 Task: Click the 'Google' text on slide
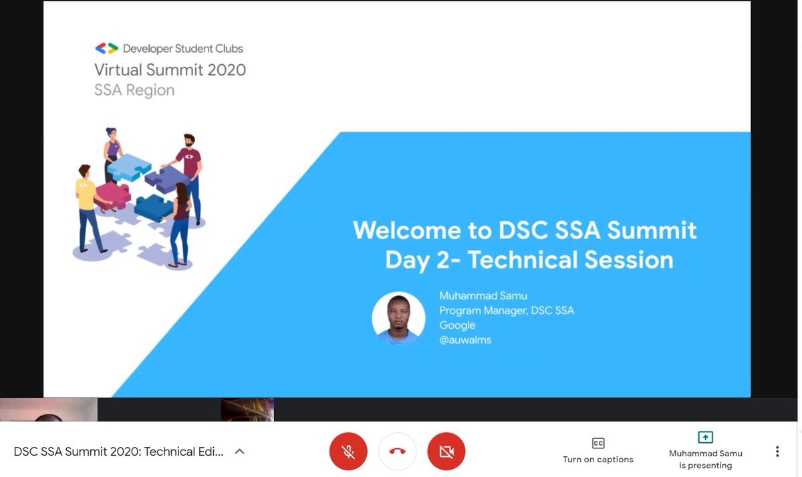tap(457, 325)
